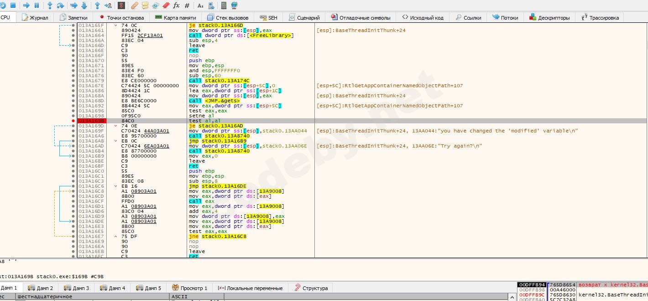Click the ASCII column header in dump
648x301 pixels.
pyautogui.click(x=179, y=297)
